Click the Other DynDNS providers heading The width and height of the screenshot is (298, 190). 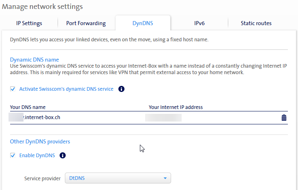40,142
